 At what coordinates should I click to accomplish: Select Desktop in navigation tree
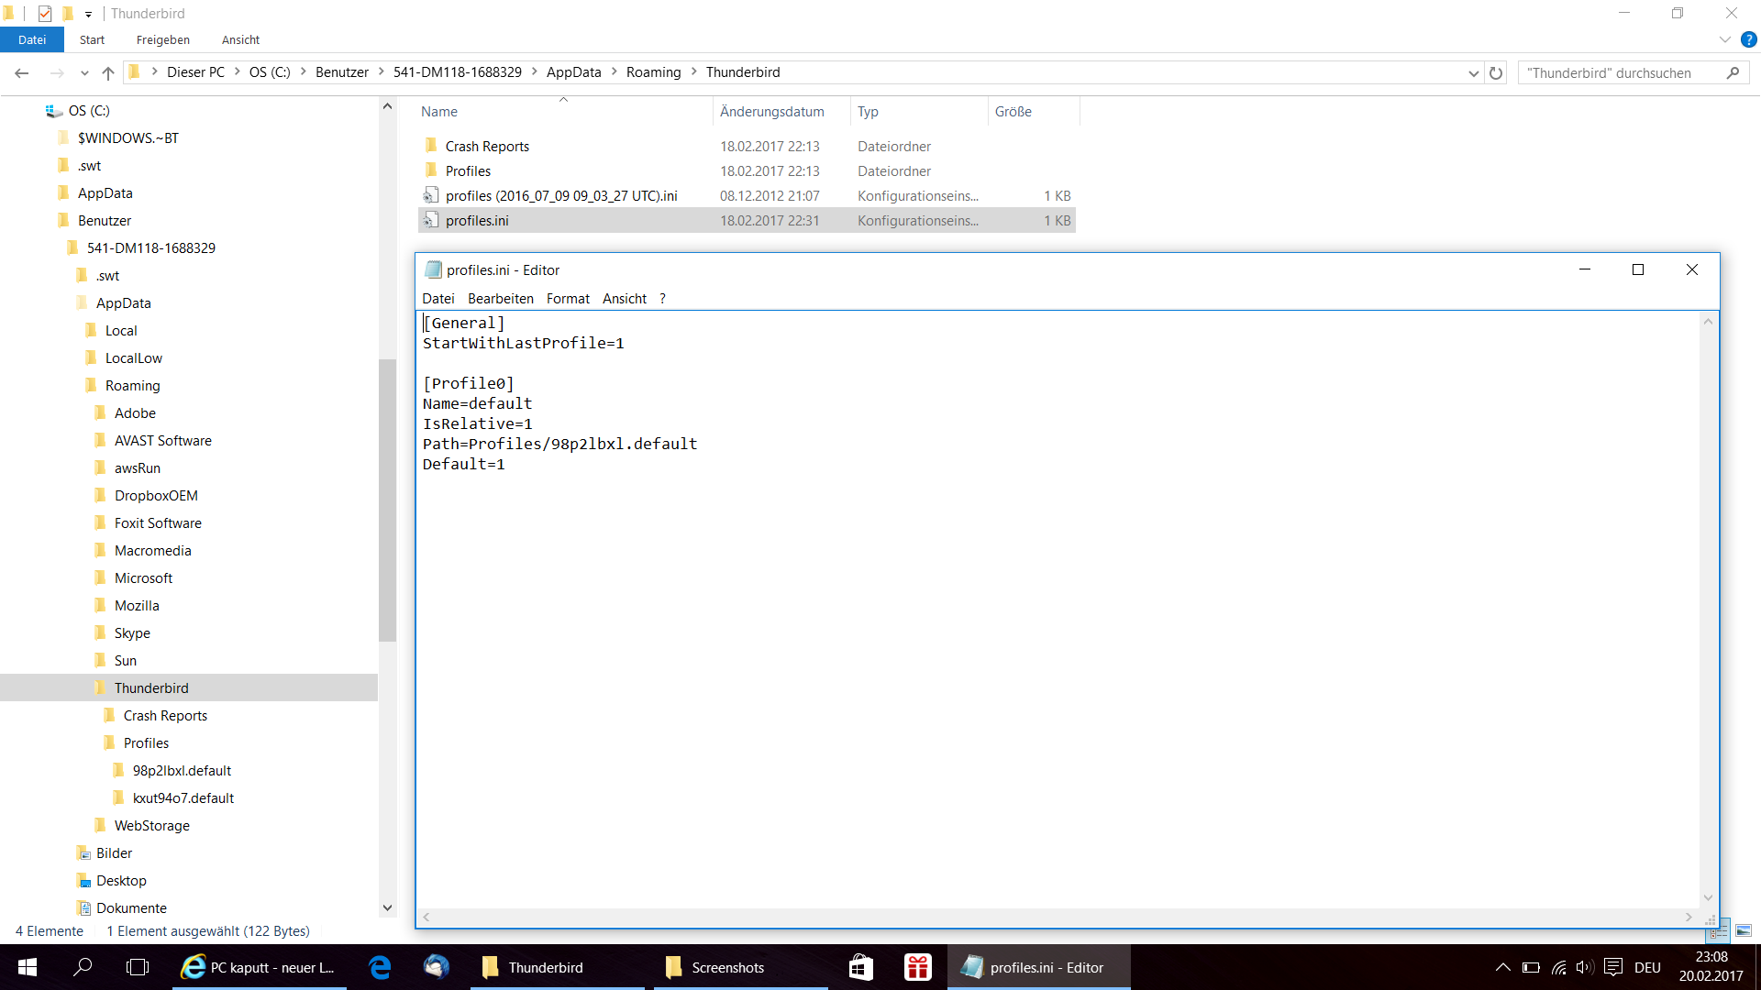pos(121,880)
